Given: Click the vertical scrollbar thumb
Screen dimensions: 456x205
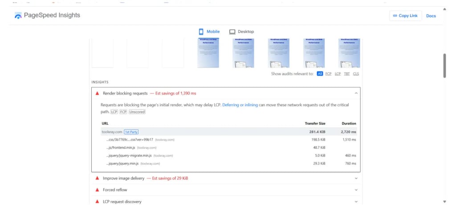Looking at the screenshot, I should click(x=444, y=66).
